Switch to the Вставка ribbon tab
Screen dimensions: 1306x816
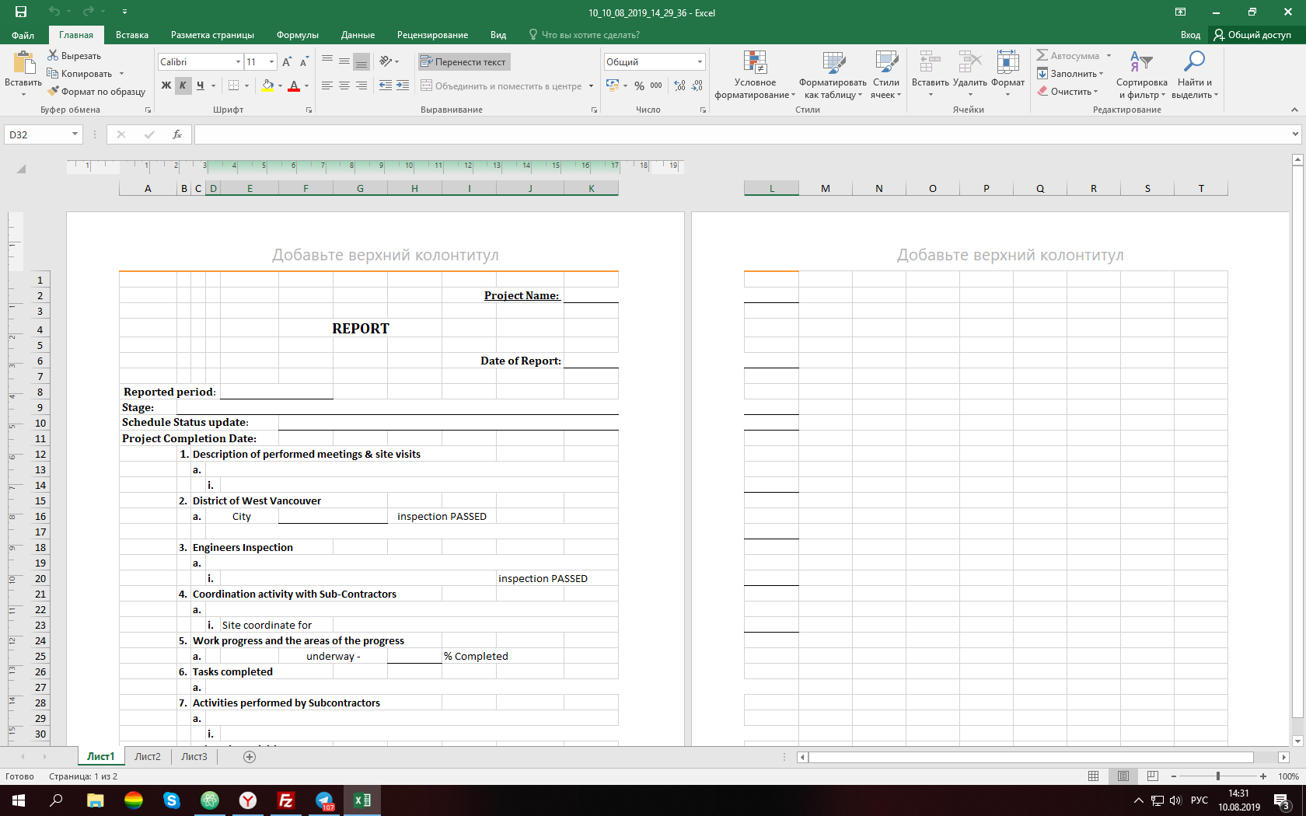click(132, 35)
